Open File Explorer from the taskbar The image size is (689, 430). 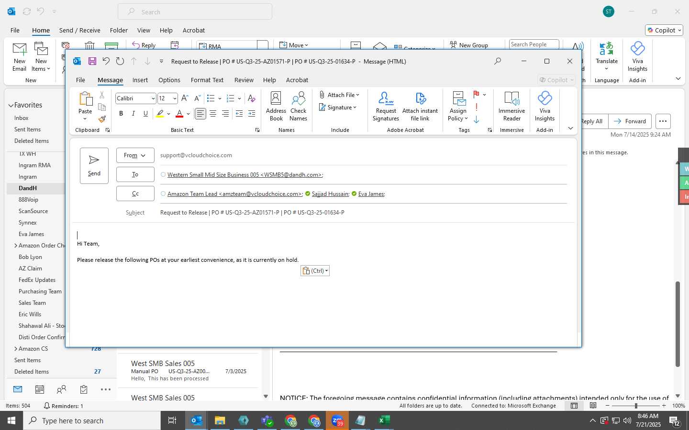[220, 420]
